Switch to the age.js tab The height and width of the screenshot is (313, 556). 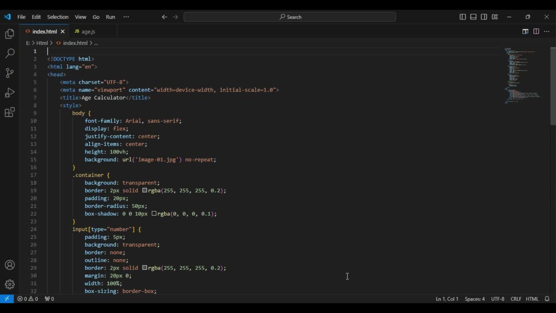89,32
